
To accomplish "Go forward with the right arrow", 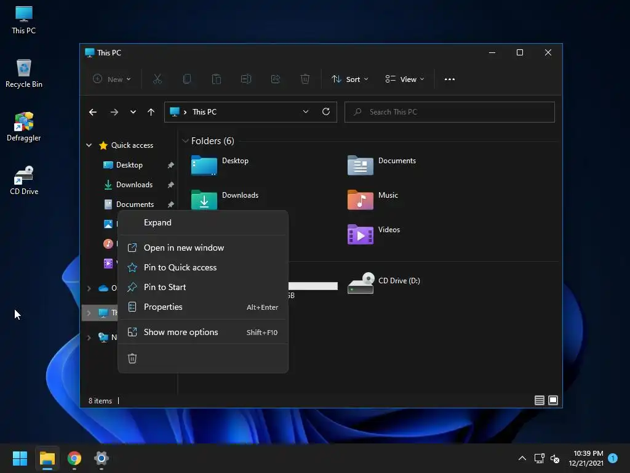I will coord(114,112).
